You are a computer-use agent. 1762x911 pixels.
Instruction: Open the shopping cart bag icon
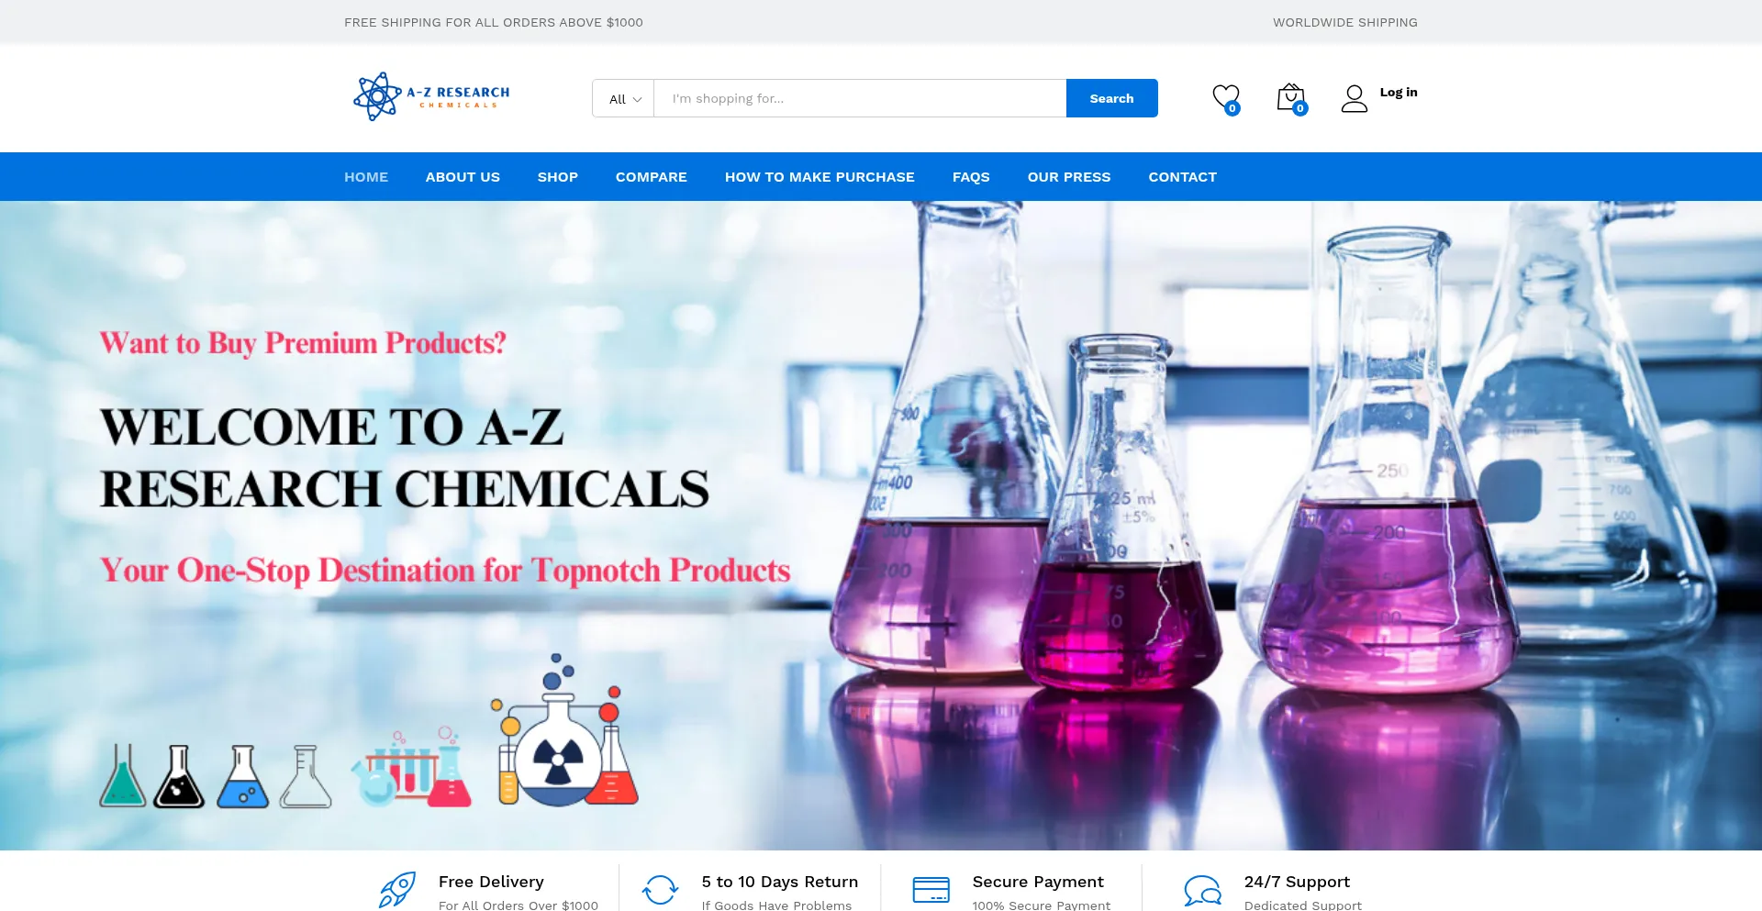(1291, 98)
